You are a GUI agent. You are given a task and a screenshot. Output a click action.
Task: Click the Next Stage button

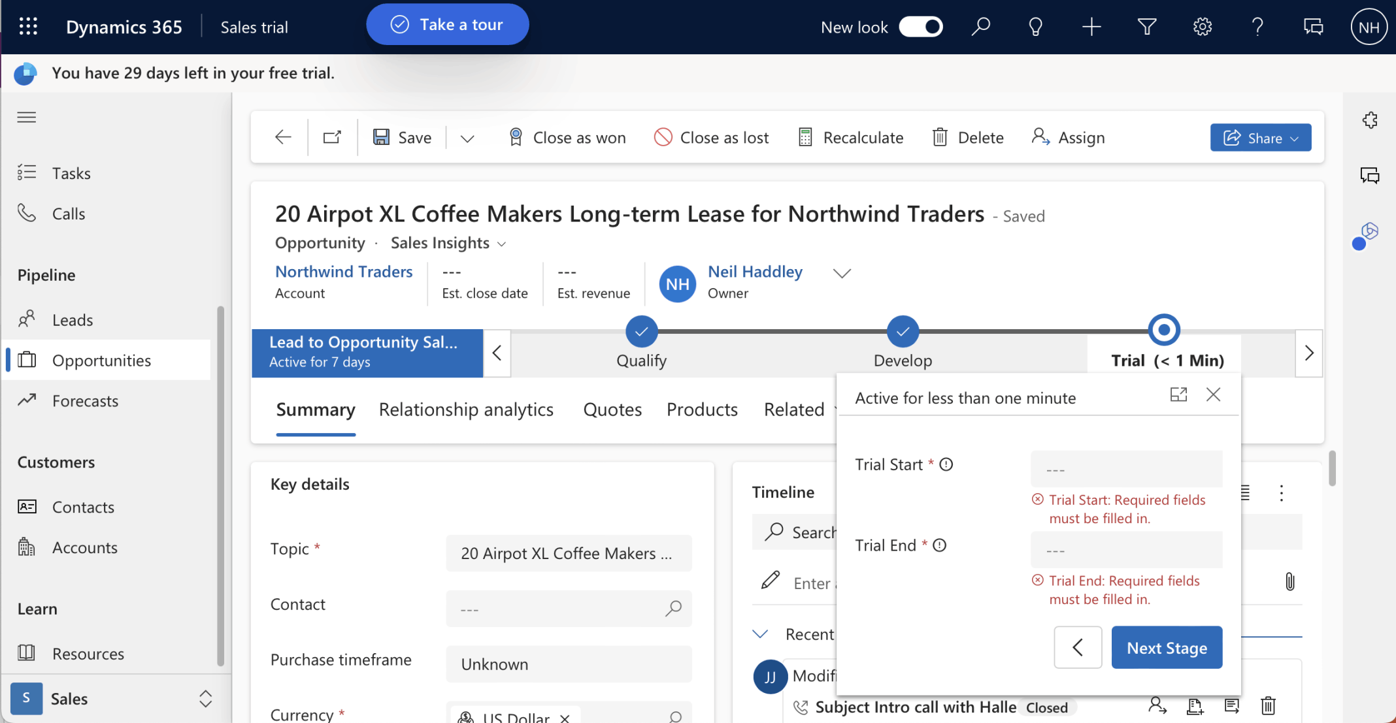pos(1166,647)
